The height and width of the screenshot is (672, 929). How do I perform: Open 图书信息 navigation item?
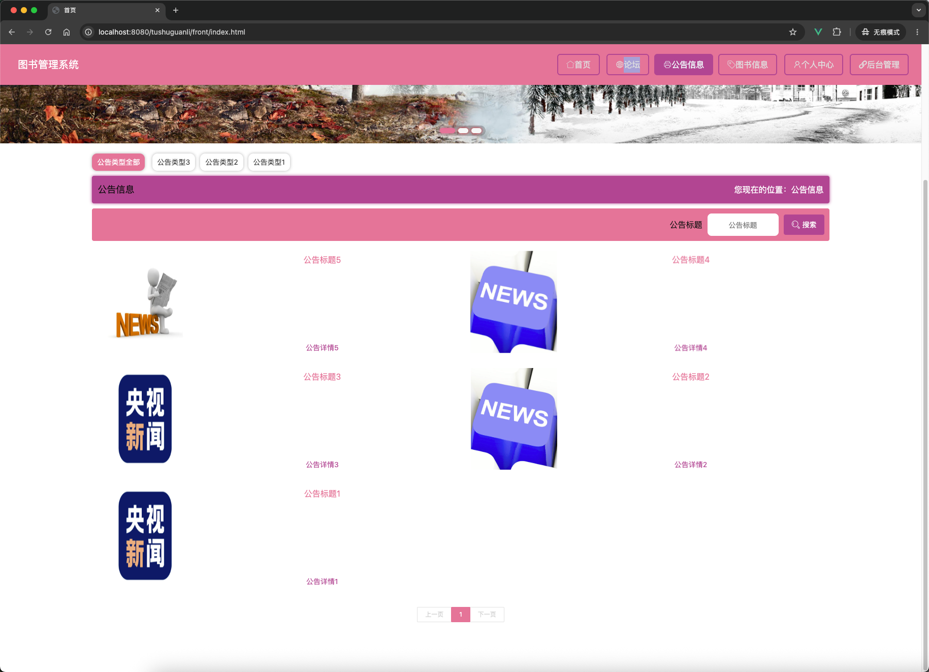click(x=748, y=65)
